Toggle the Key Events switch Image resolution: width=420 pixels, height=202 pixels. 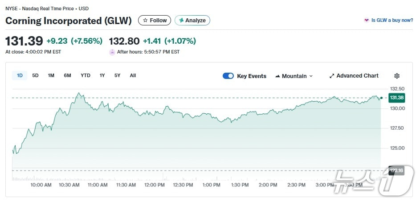[x=228, y=76]
